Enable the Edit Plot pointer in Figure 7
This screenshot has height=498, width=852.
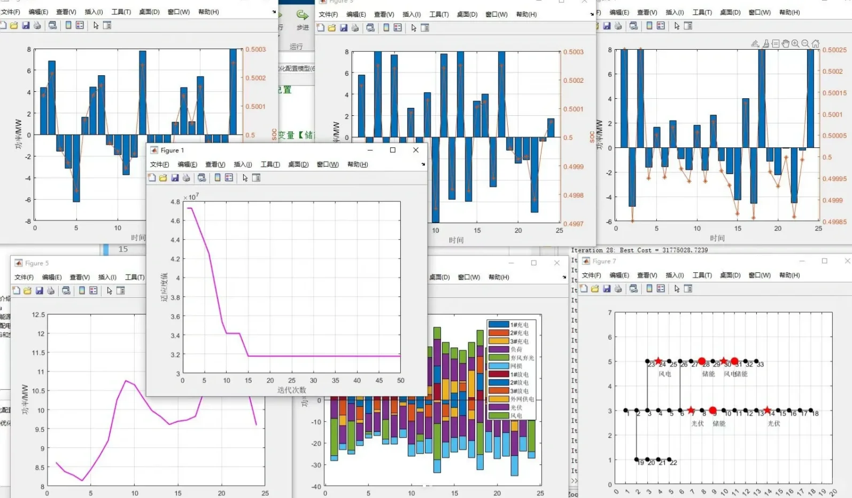[x=677, y=288]
